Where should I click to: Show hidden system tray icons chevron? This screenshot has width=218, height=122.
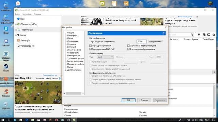tap(185, 120)
